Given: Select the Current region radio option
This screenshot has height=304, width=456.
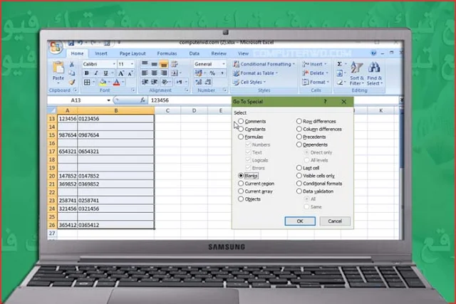Looking at the screenshot, I should [x=241, y=184].
